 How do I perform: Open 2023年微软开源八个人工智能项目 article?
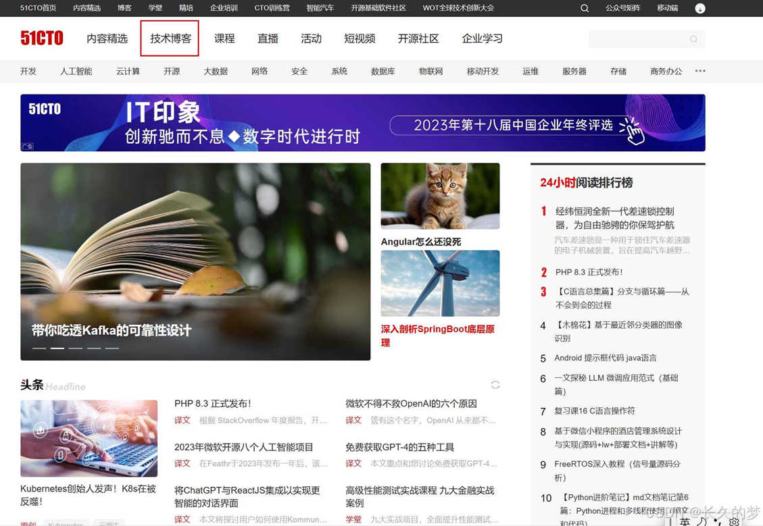click(244, 447)
